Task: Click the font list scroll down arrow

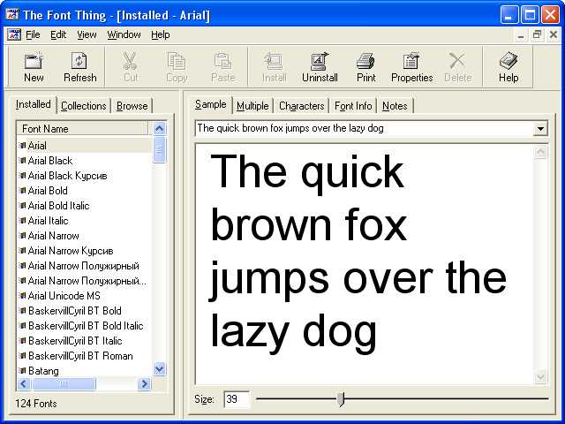Action: click(159, 369)
